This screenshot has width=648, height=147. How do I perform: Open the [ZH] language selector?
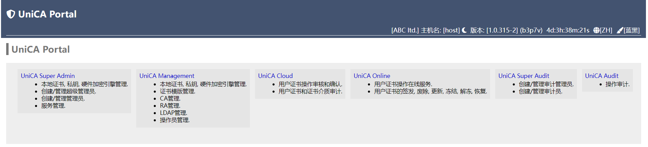point(606,30)
